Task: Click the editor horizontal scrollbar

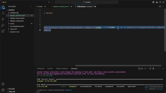Action: coord(118,66)
